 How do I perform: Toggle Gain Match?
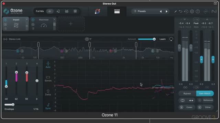[205, 93]
